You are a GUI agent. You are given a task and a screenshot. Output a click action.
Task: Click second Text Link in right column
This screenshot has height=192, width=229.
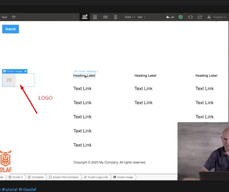204,103
